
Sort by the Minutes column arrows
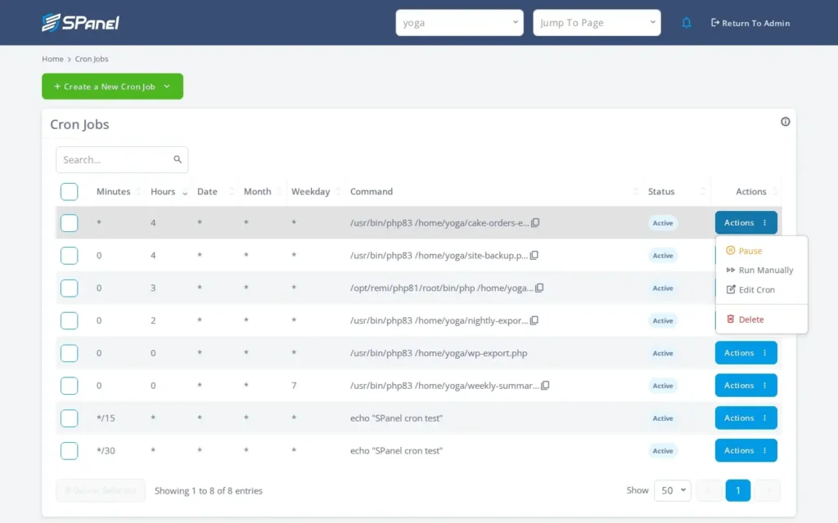138,191
